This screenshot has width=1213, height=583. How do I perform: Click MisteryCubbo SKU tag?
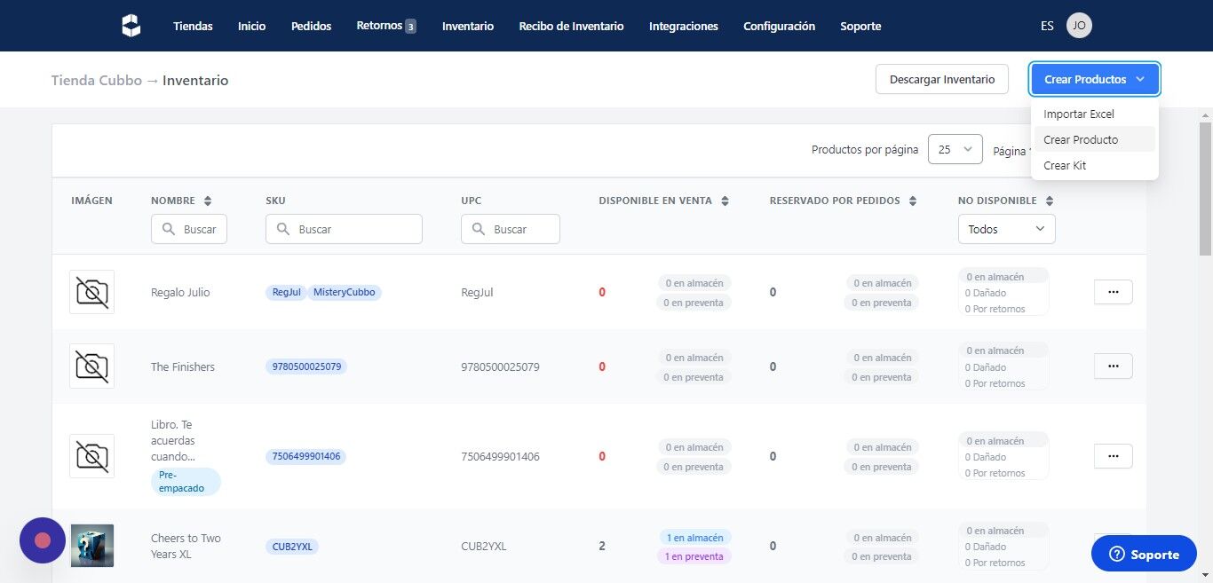point(345,292)
